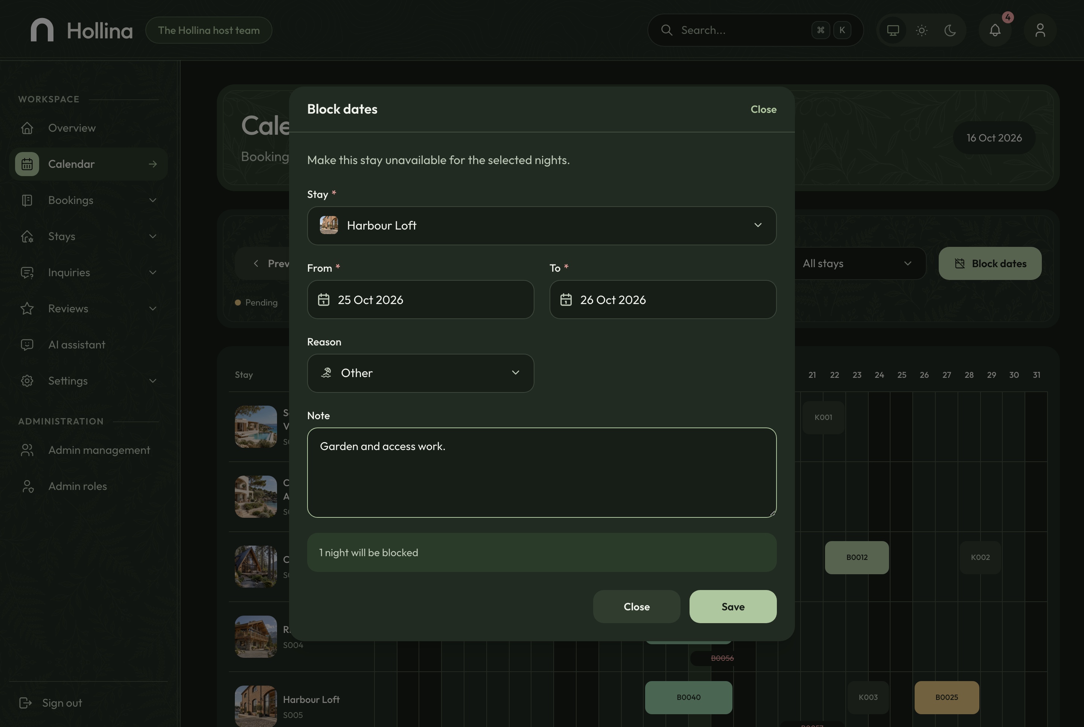This screenshot has width=1084, height=727.
Task: Click the AI assistant icon
Action: click(27, 344)
